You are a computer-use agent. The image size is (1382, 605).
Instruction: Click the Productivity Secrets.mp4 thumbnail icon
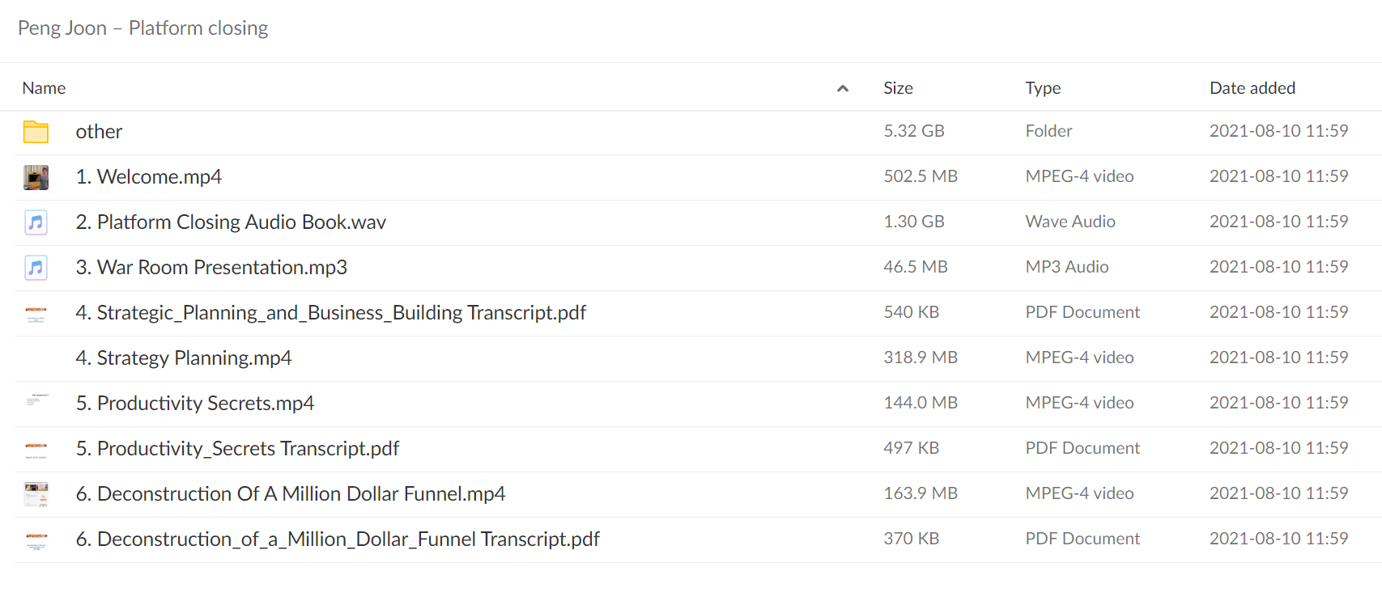tap(36, 400)
